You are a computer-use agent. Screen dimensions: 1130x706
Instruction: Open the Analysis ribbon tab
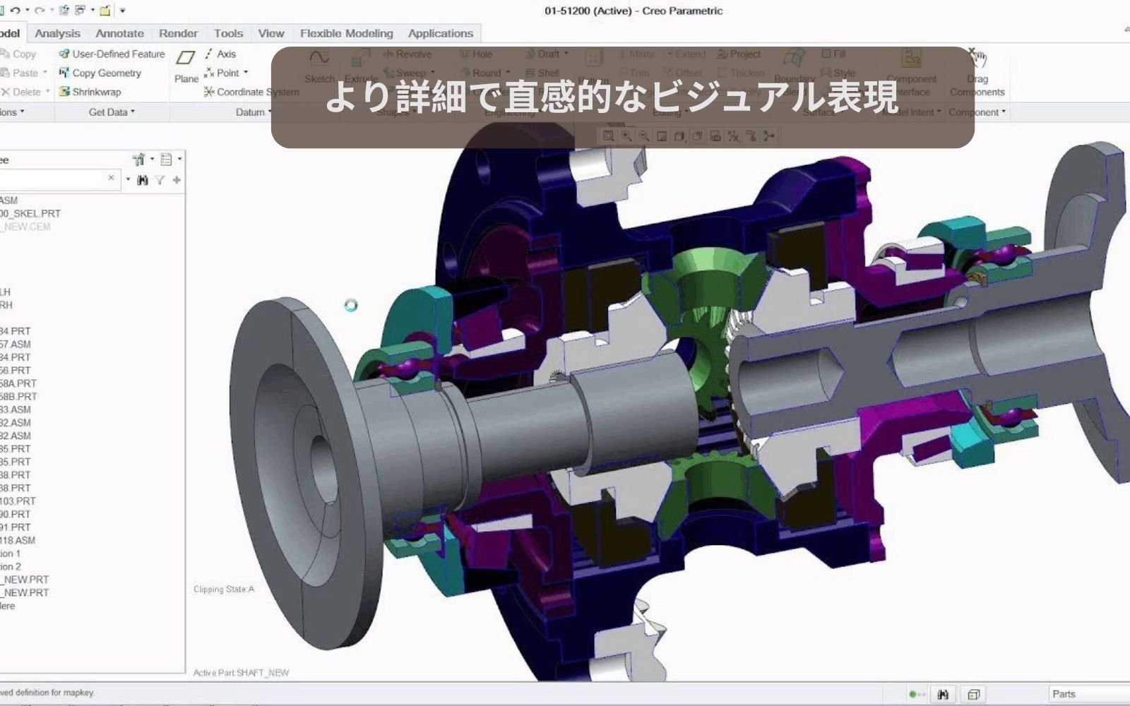tap(56, 33)
